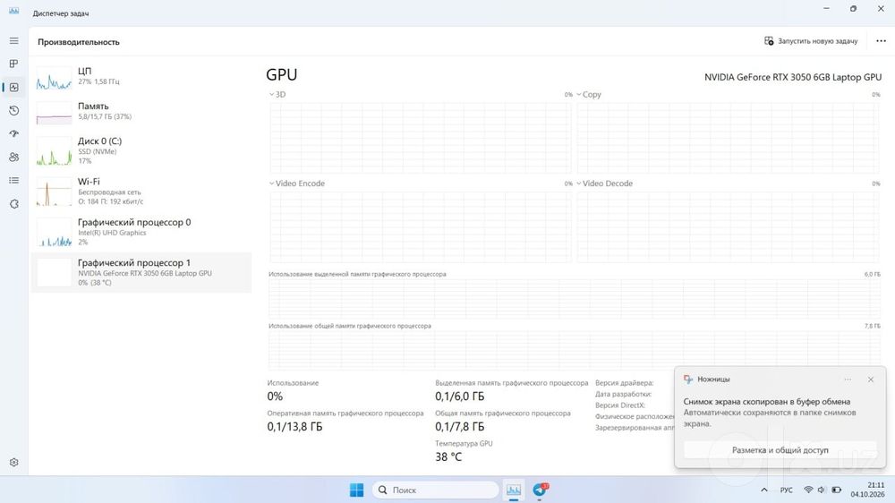Click the taskbar Поиск search box
The width and height of the screenshot is (895, 503).
coord(436,490)
